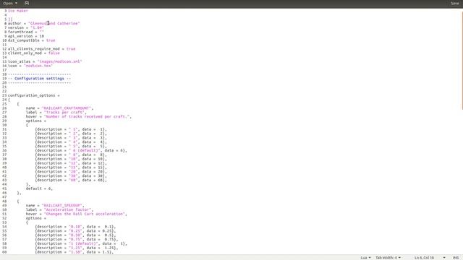This screenshot has width=463, height=260.
Task: Click the "RAILCART_SPEEDUP" name string
Action: 62,205
